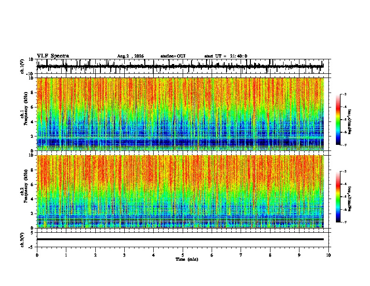Click the "Time (min)" axis label
The image size is (370, 286).
187,259
